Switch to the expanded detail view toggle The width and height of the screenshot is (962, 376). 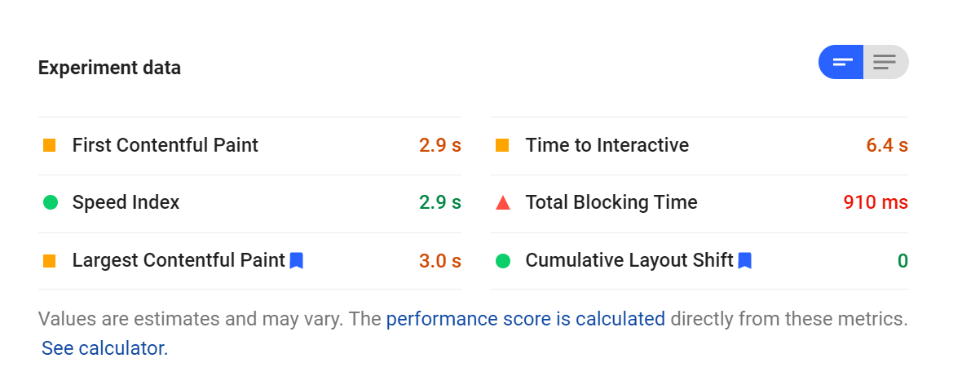point(885,62)
